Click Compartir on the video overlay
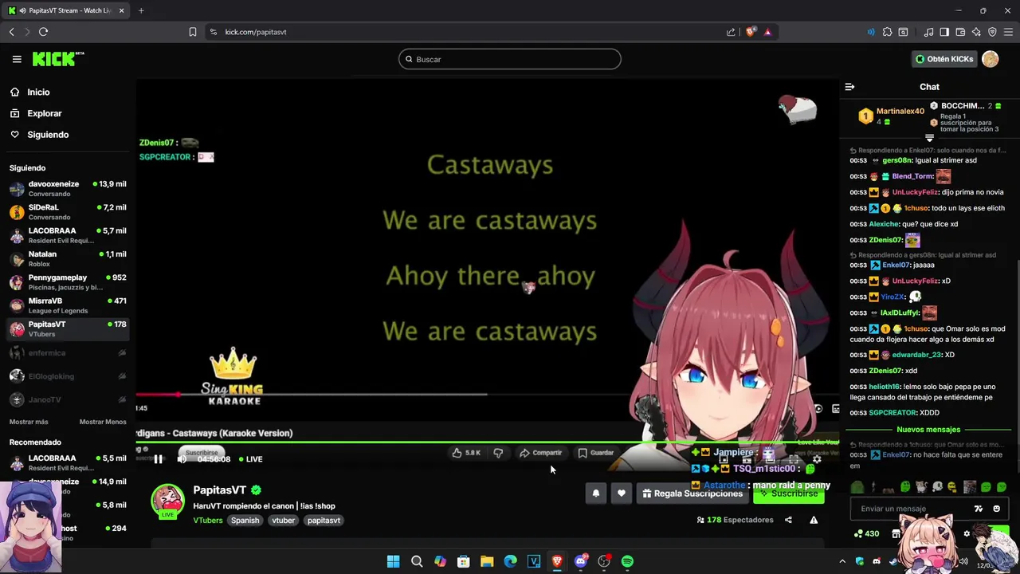Screen dimensions: 1020x574 click(x=541, y=453)
